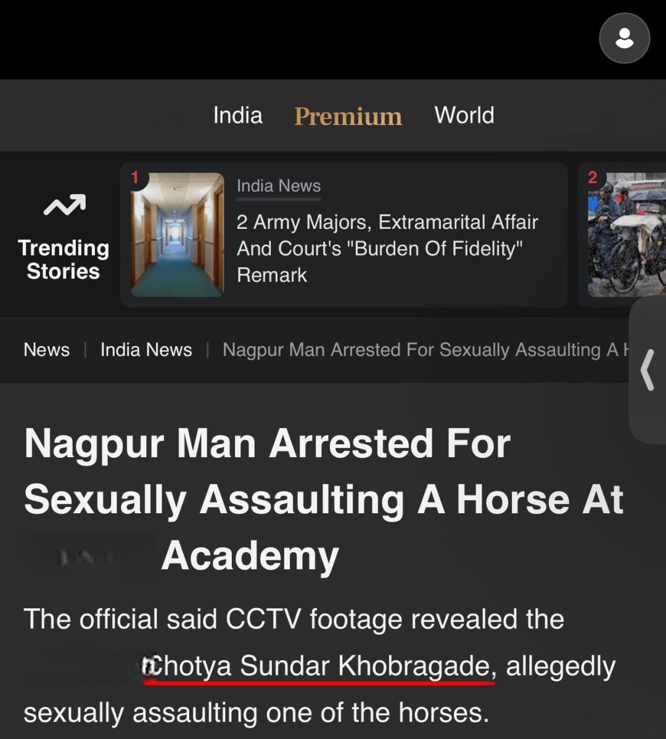The image size is (666, 739).
Task: Click the number 1 trending rank badge
Action: (x=135, y=177)
